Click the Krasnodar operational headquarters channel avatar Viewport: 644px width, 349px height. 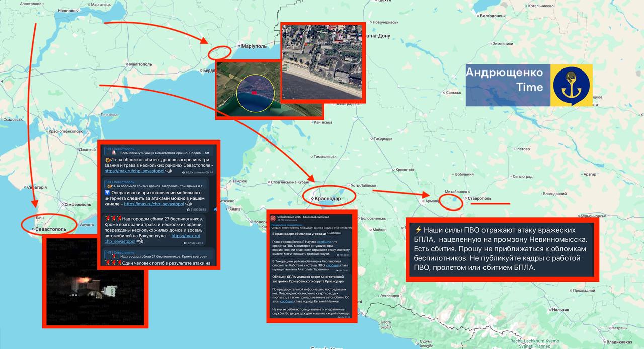273,218
